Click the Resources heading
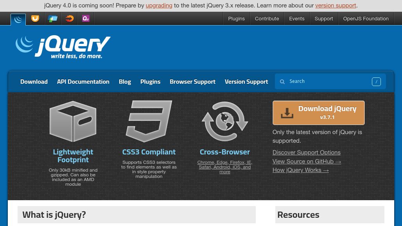 [298, 215]
